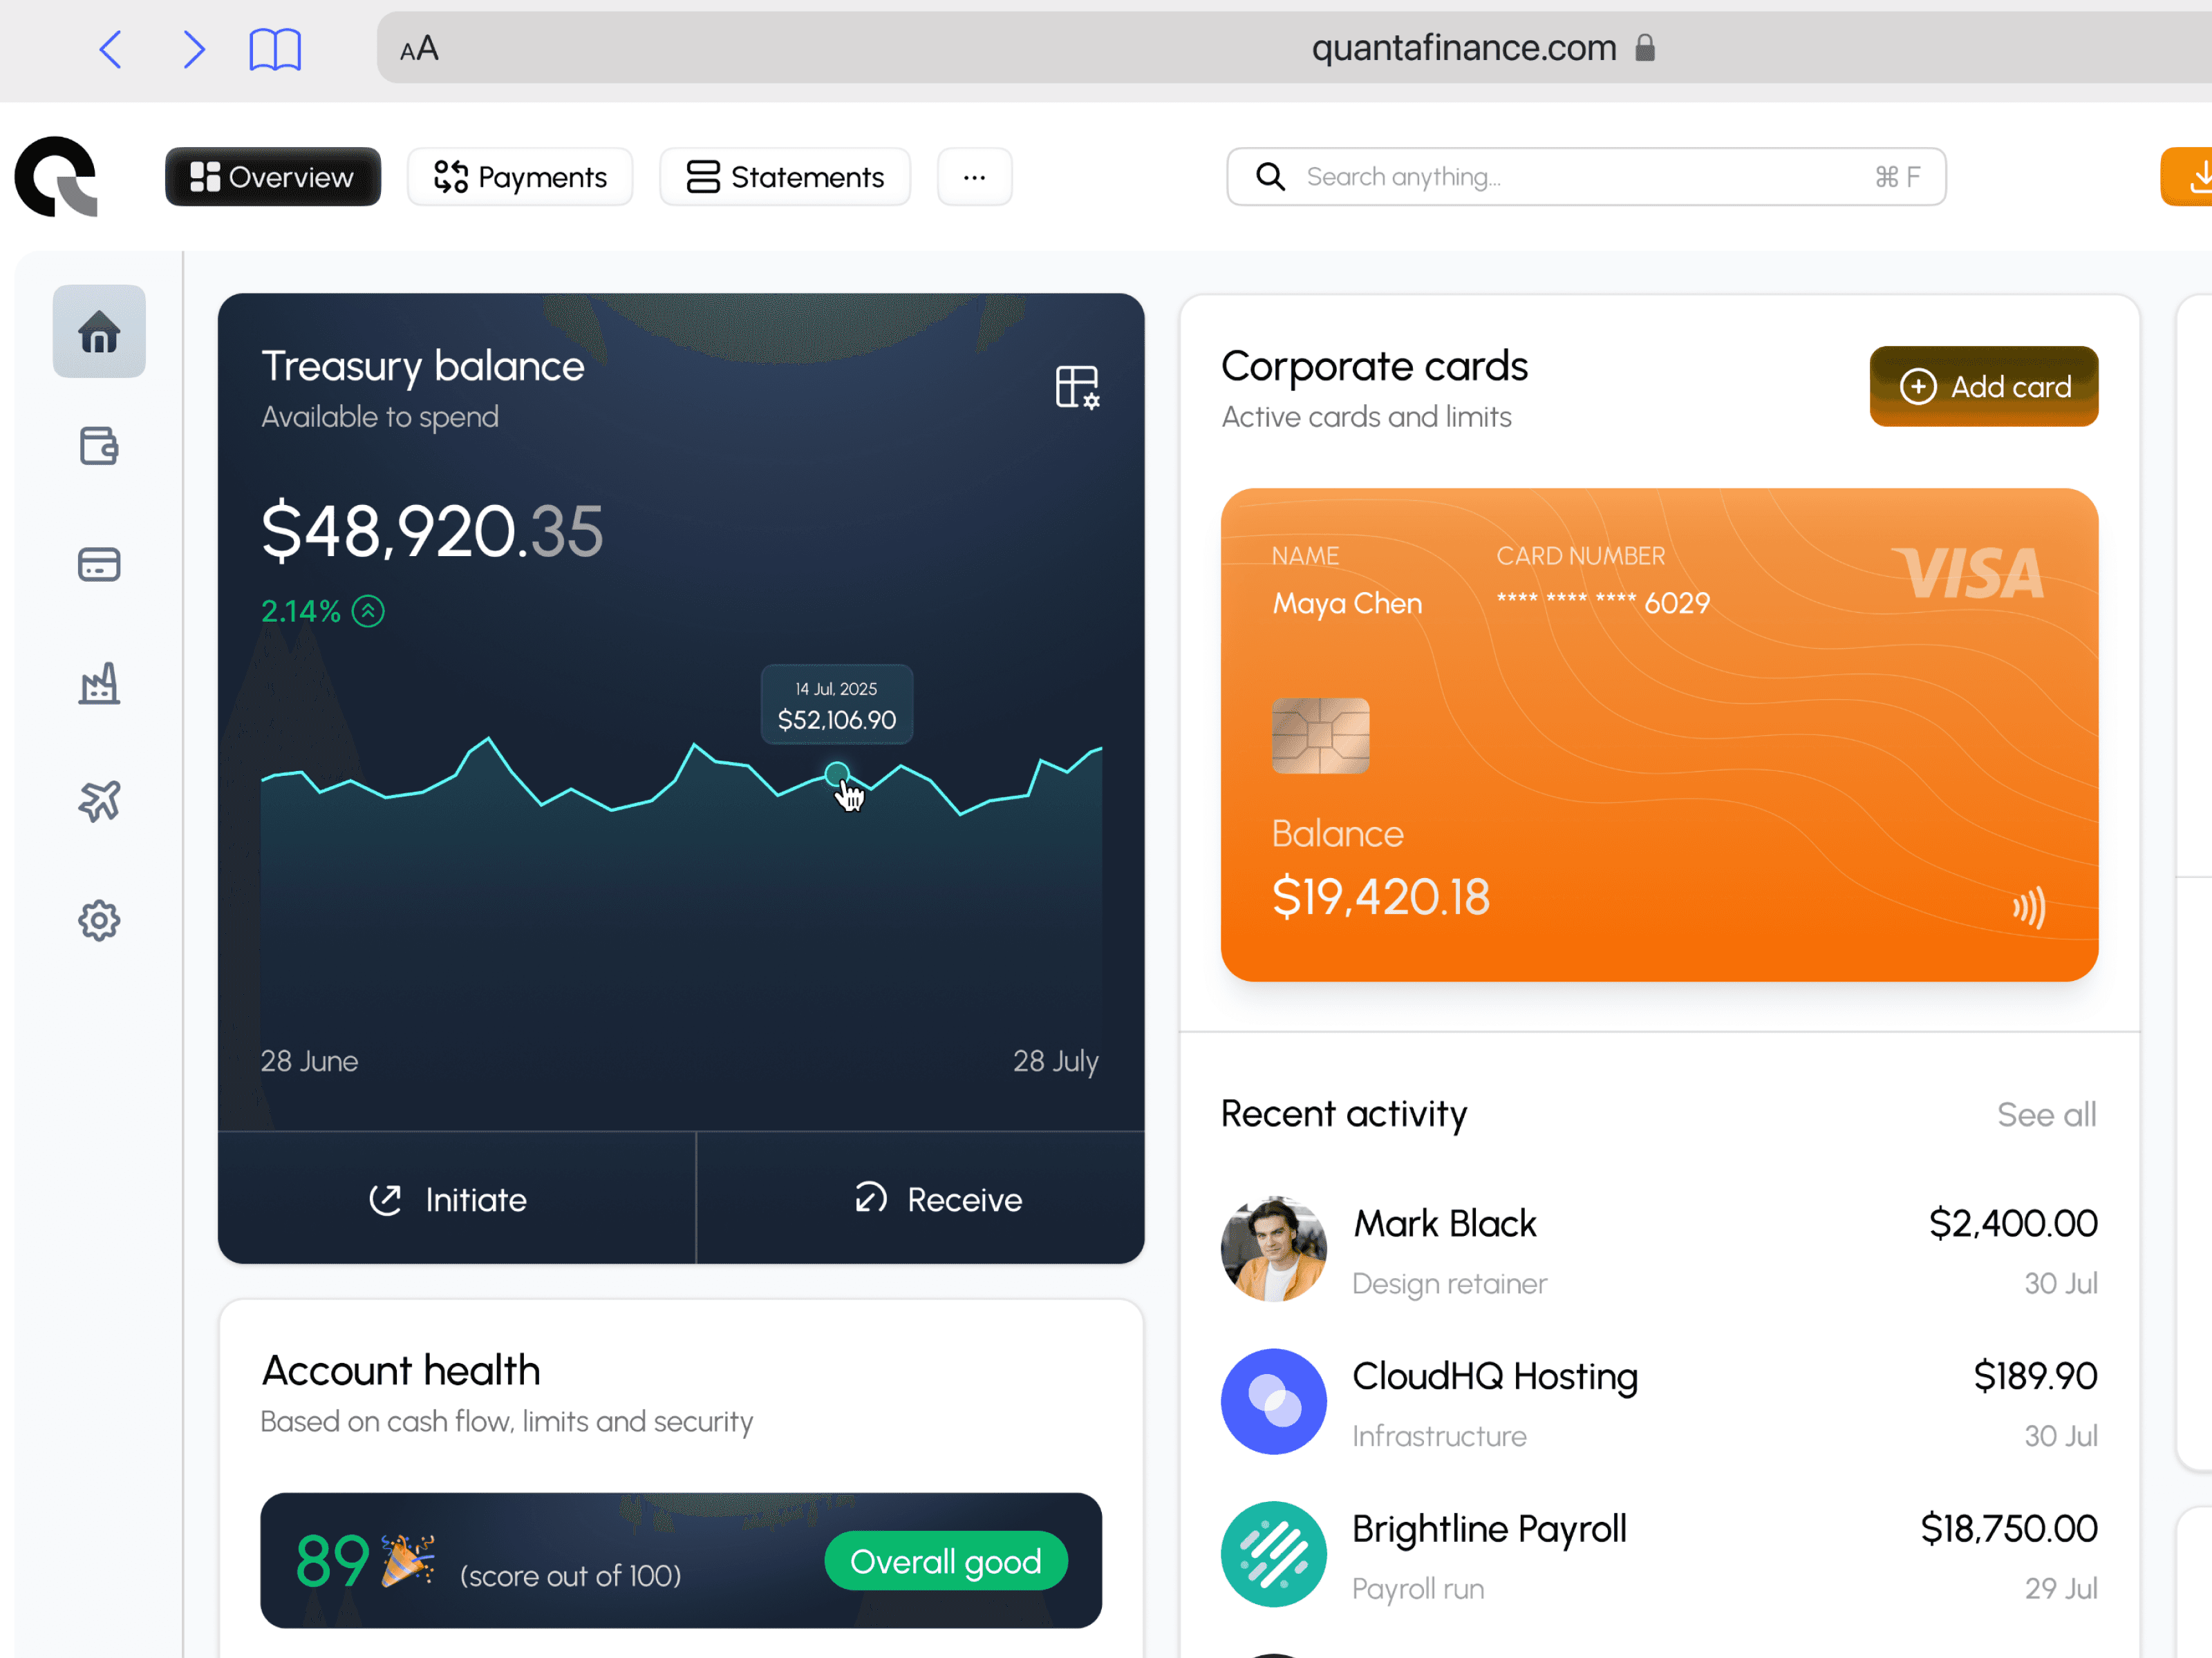Image resolution: width=2212 pixels, height=1658 pixels.
Task: Open the airplane travel sidebar icon
Action: pos(99,801)
